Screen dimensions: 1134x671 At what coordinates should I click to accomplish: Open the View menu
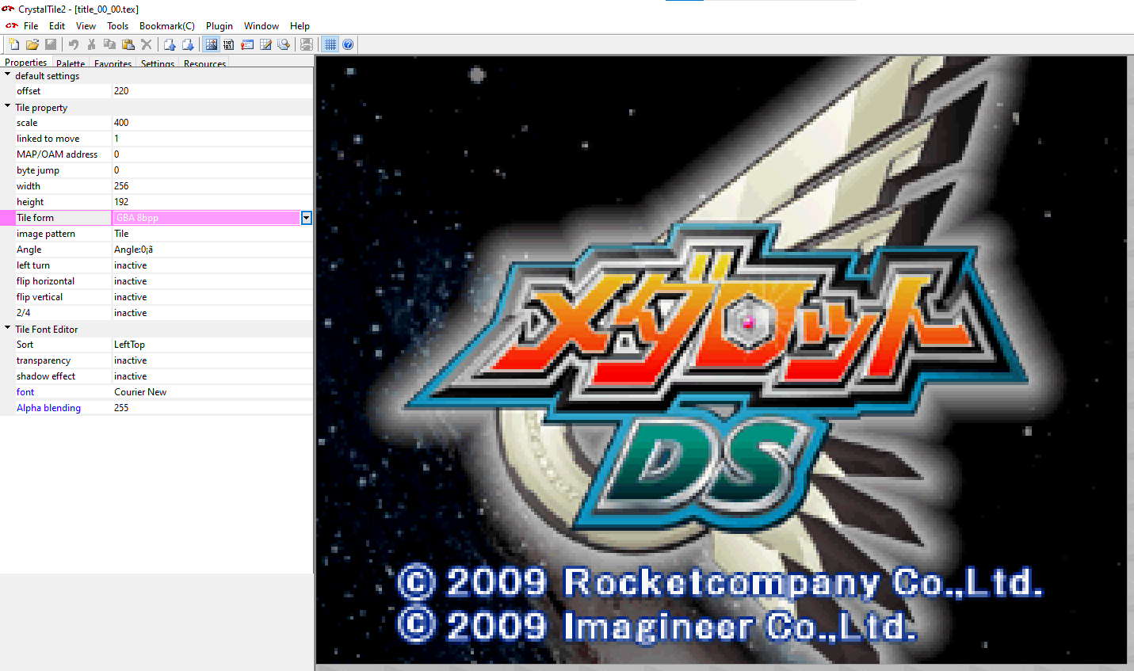[x=86, y=26]
